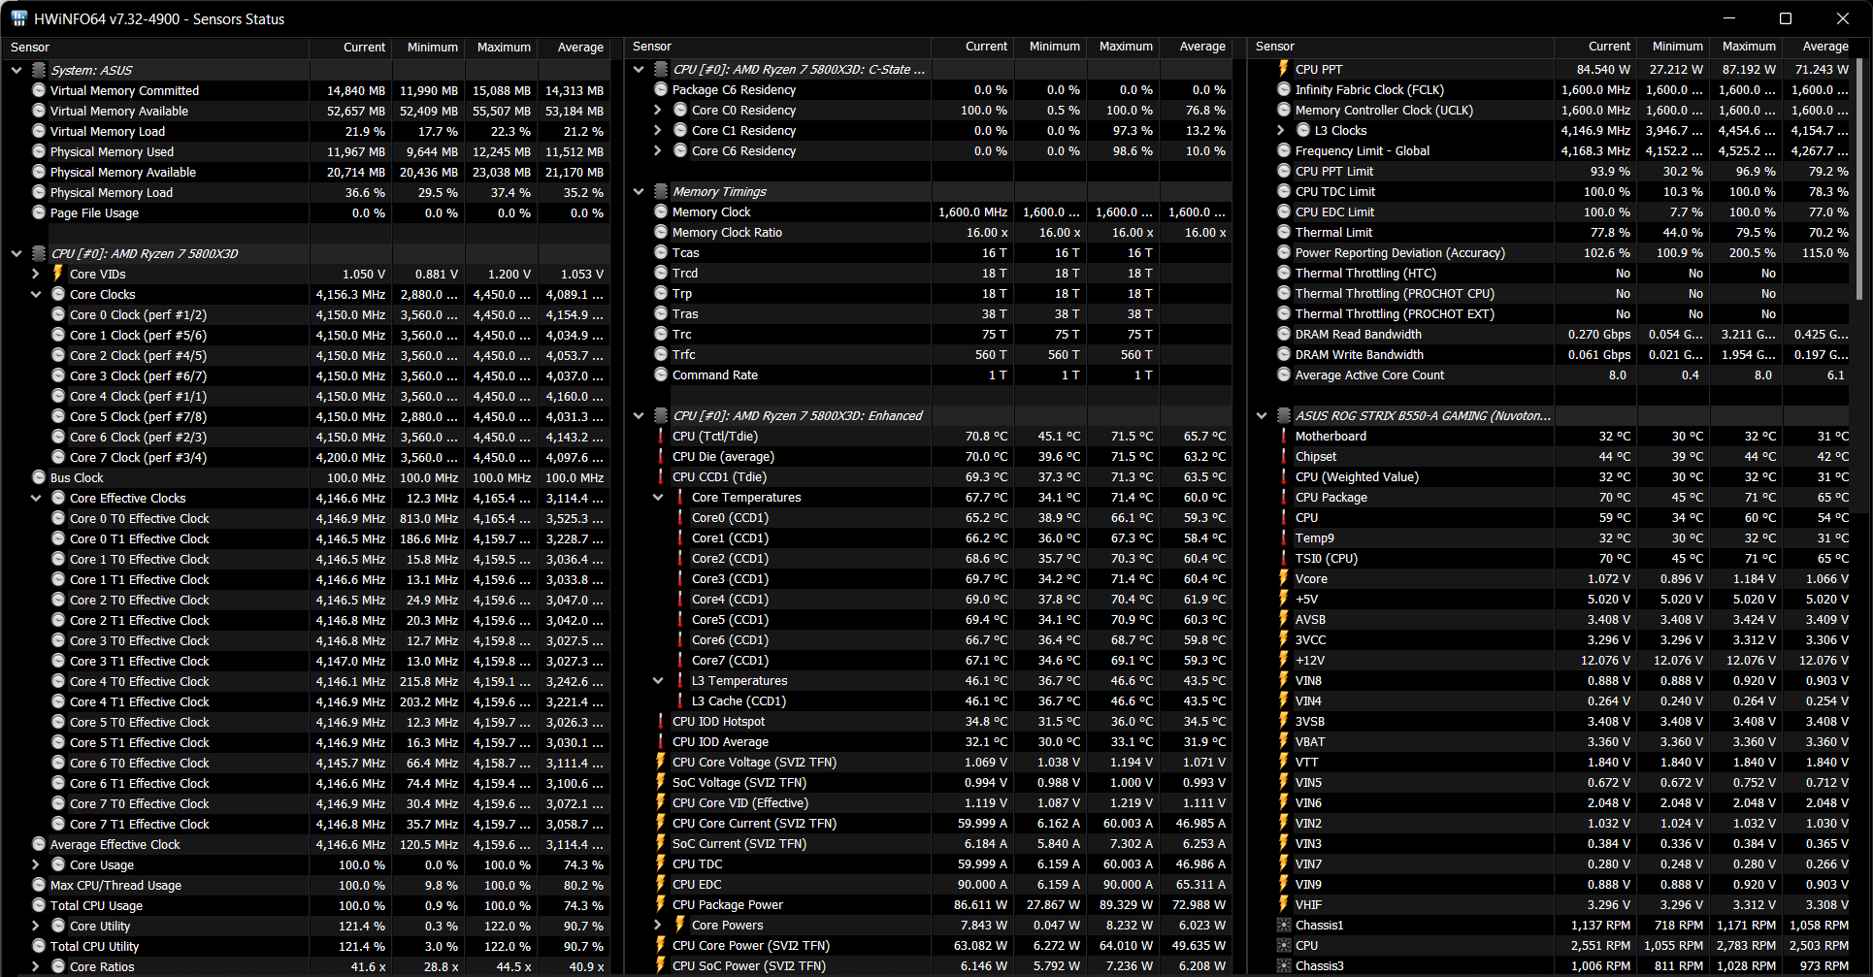
Task: Click the Infinity Fabric Clock (FCLK) icon
Action: pos(1284,89)
